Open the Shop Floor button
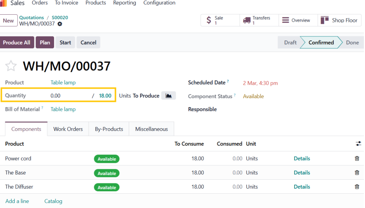The height and width of the screenshot is (208, 365). pos(339,20)
